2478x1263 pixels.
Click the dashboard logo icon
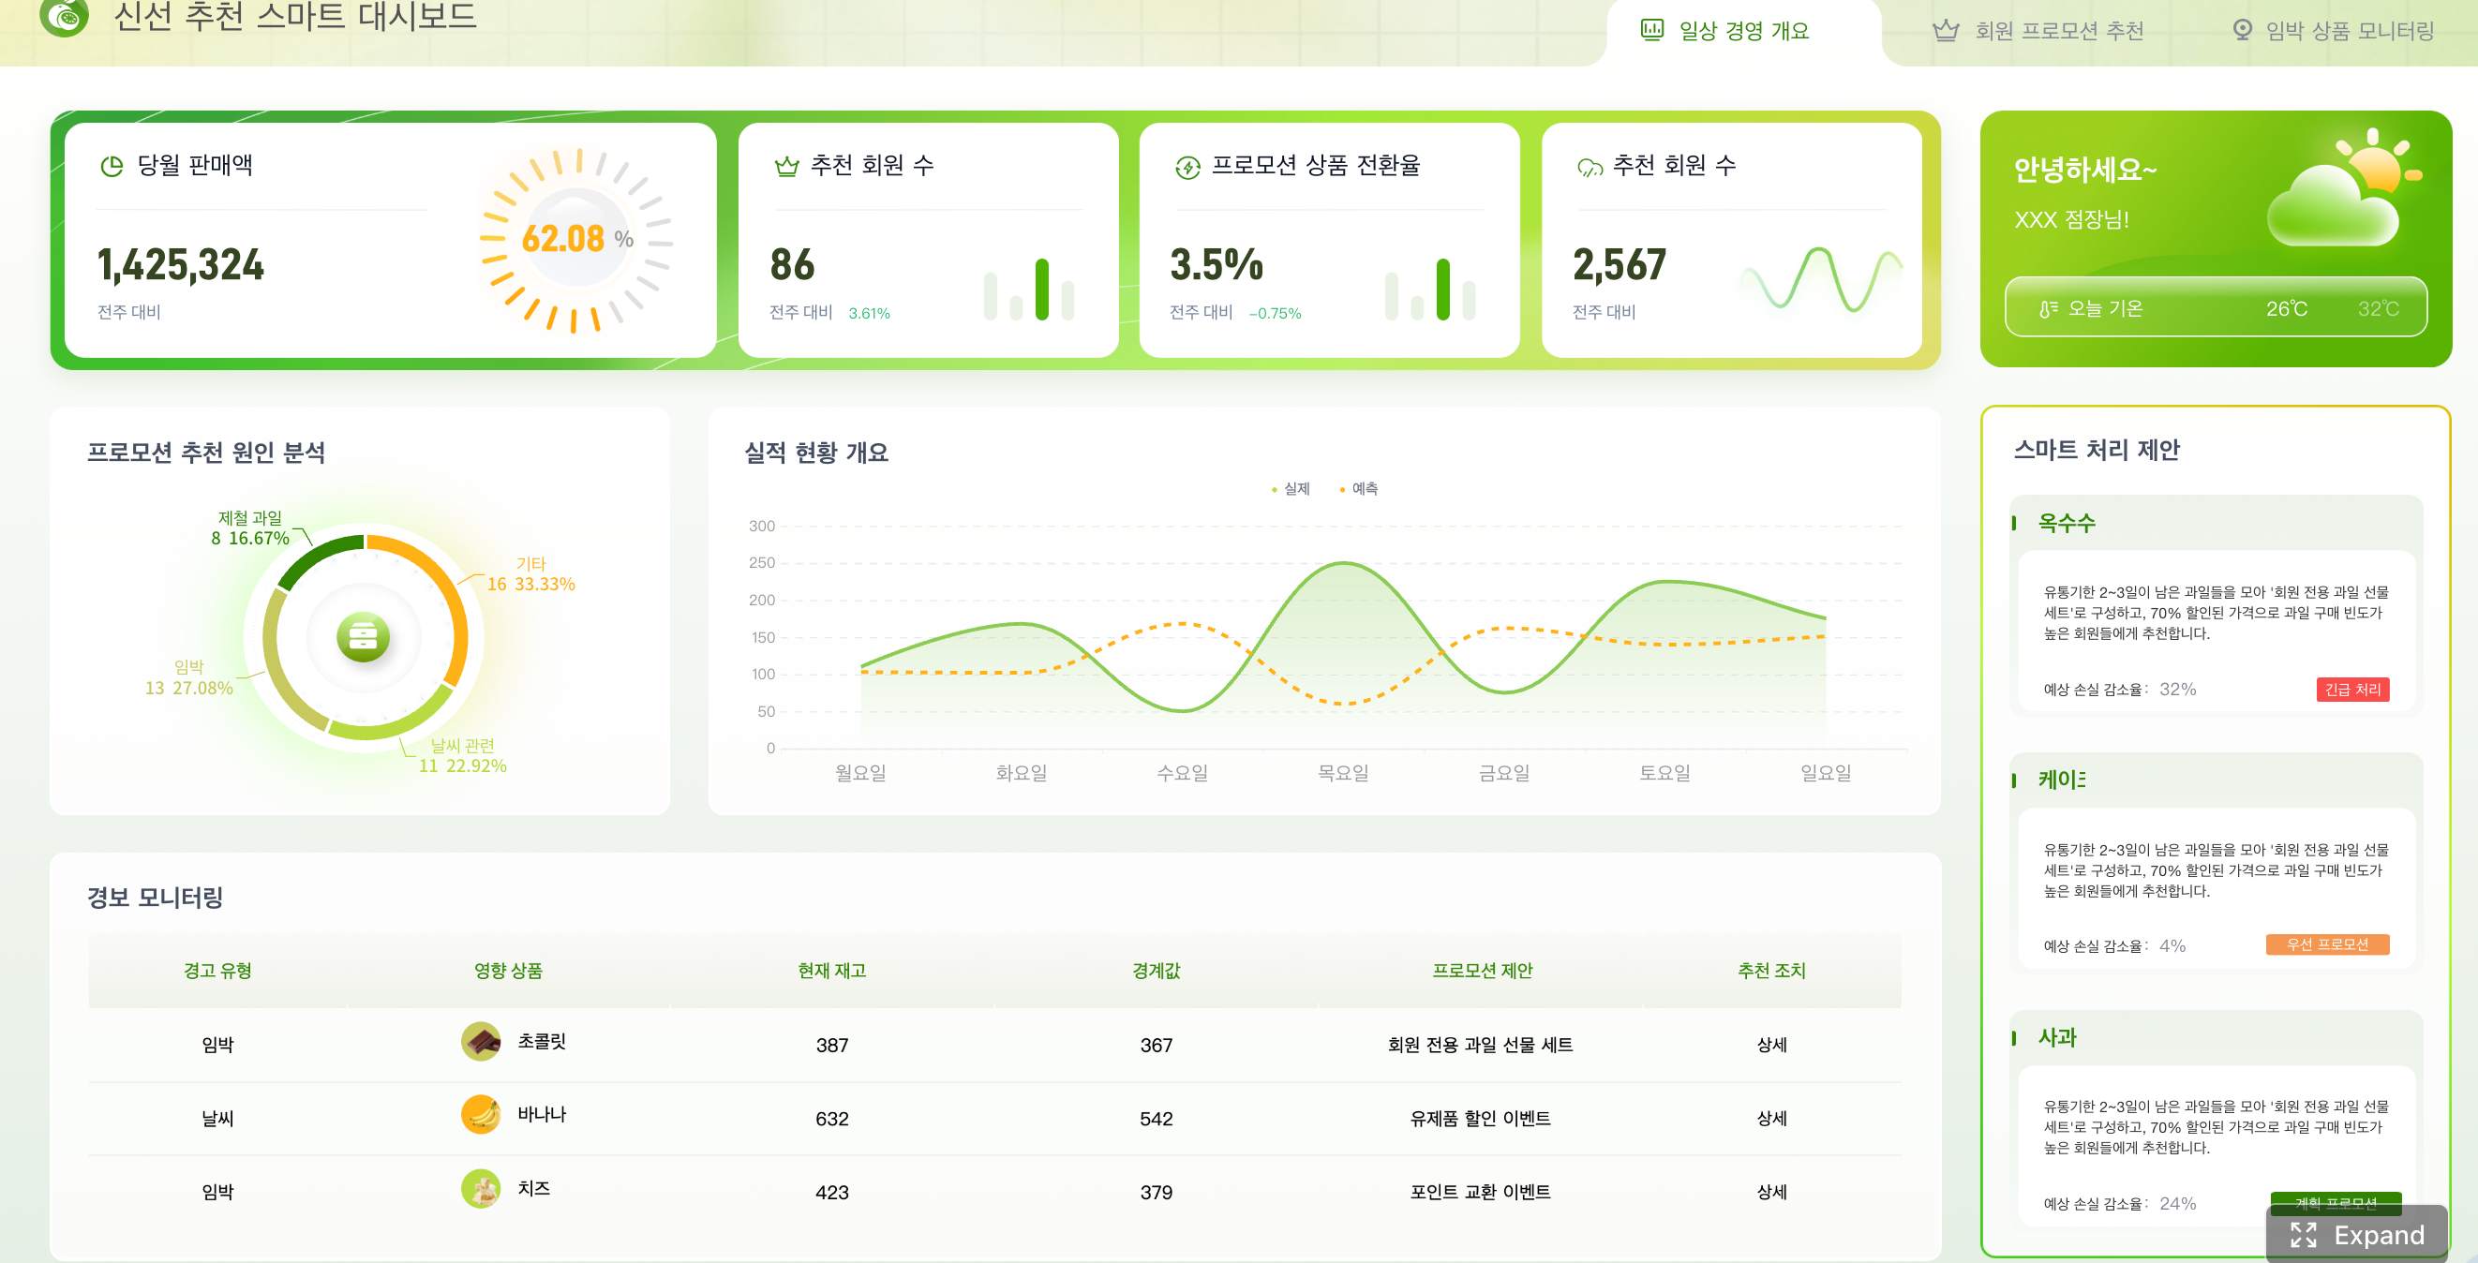64,15
